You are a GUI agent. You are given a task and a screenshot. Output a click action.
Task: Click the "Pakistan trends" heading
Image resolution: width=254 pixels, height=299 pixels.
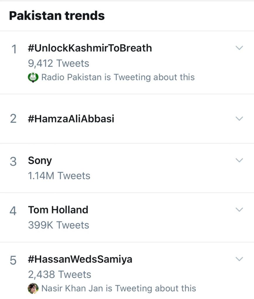(x=57, y=15)
